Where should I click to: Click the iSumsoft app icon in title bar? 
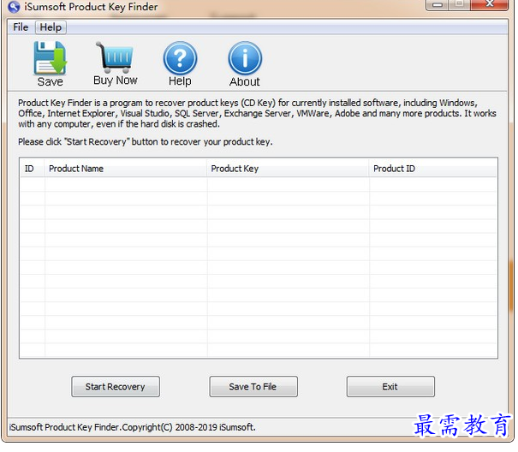[x=14, y=7]
